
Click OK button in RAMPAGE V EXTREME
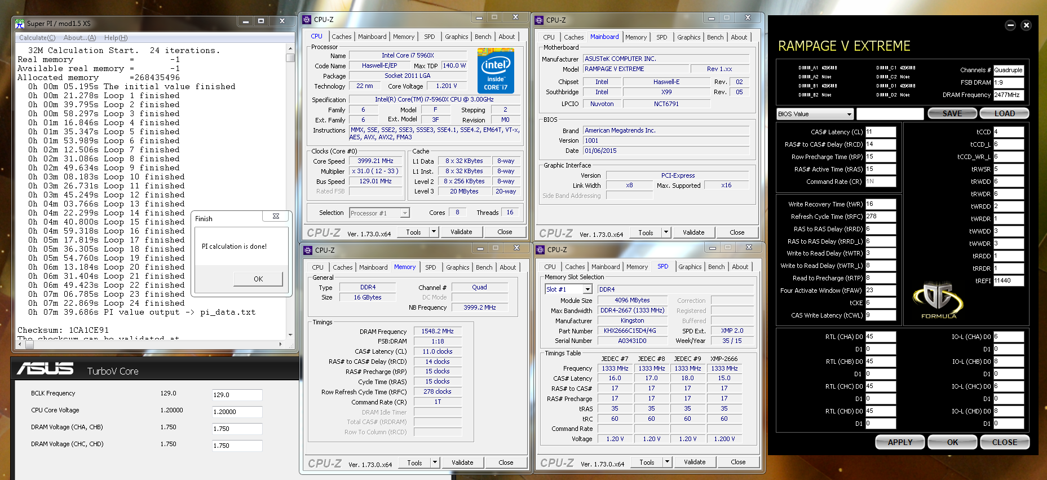[952, 442]
